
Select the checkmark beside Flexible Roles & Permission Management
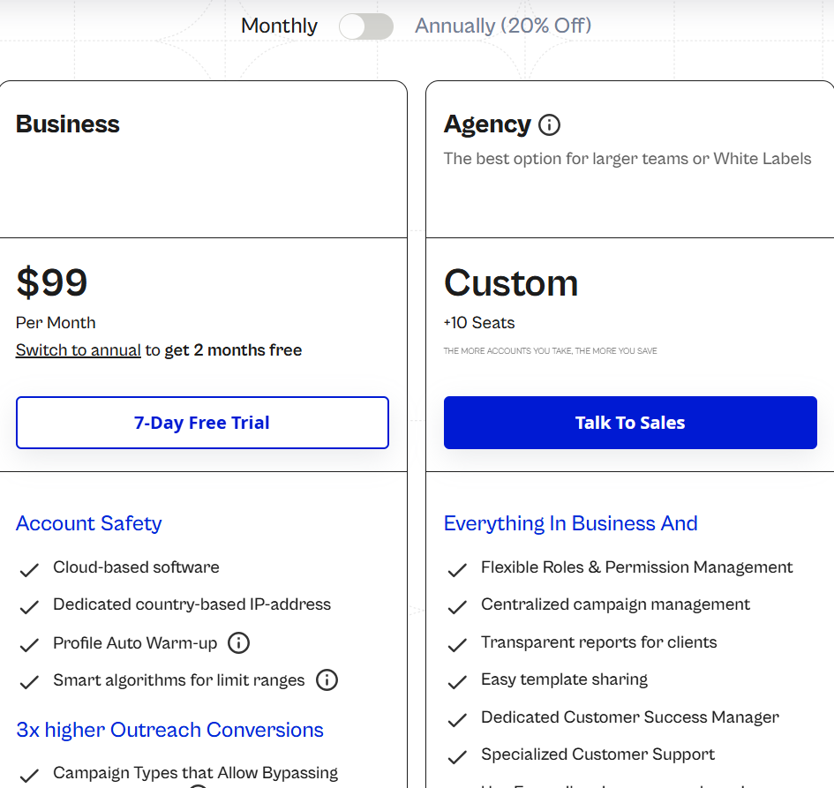[457, 569]
